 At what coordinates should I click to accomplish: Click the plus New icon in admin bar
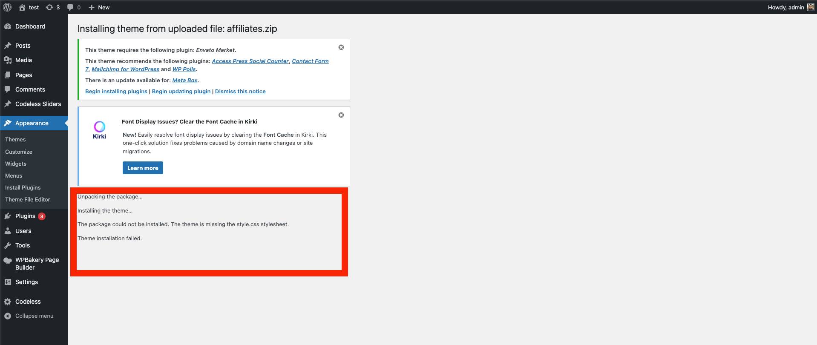[91, 7]
